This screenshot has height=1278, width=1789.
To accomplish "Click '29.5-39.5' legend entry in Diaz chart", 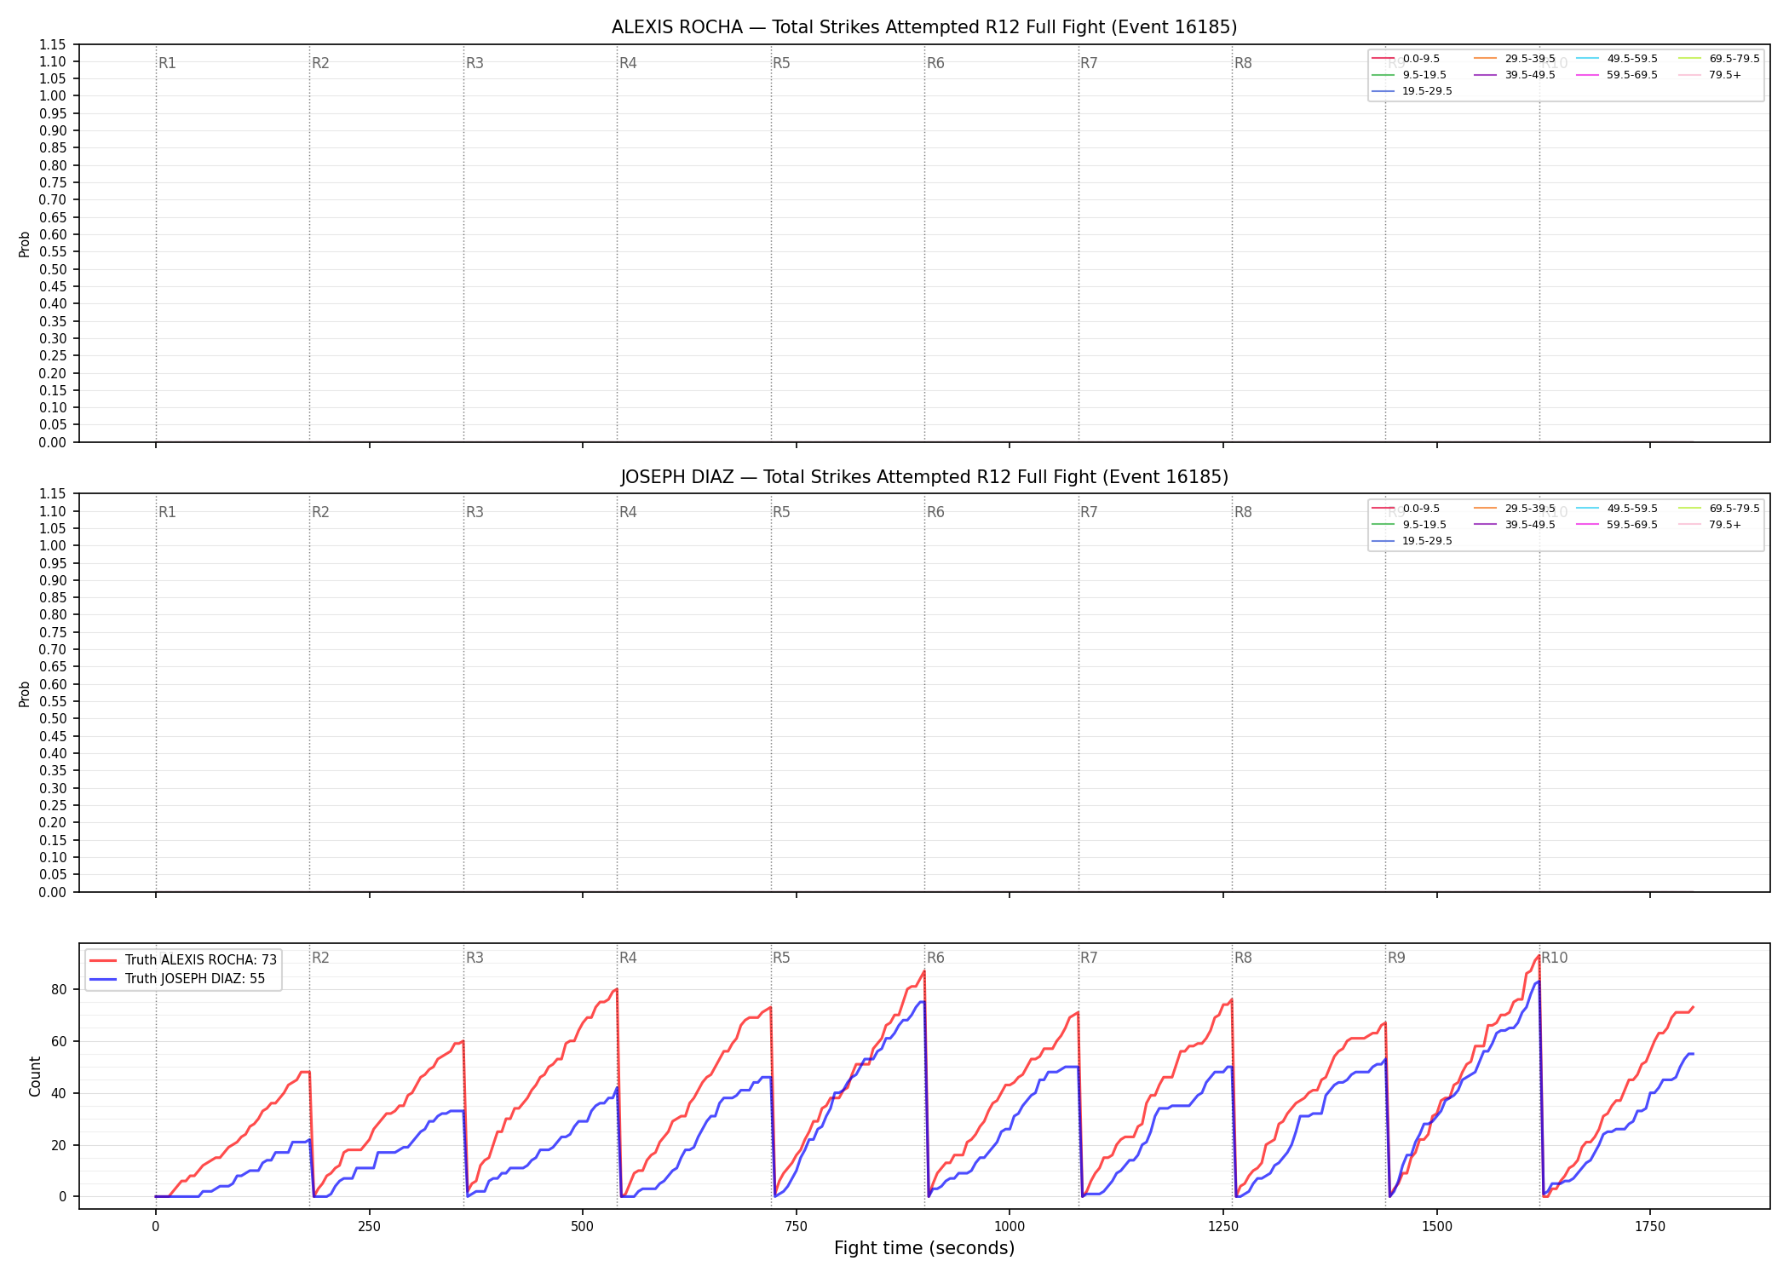I will [x=1530, y=509].
